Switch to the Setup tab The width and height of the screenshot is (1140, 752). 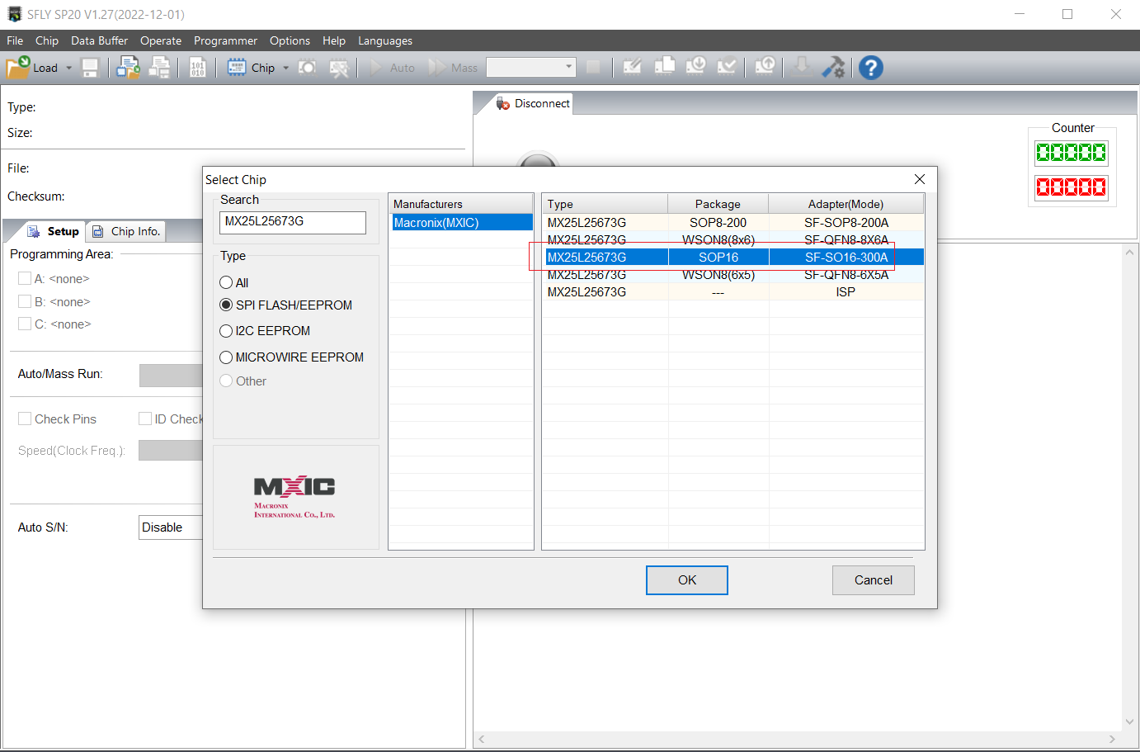53,231
